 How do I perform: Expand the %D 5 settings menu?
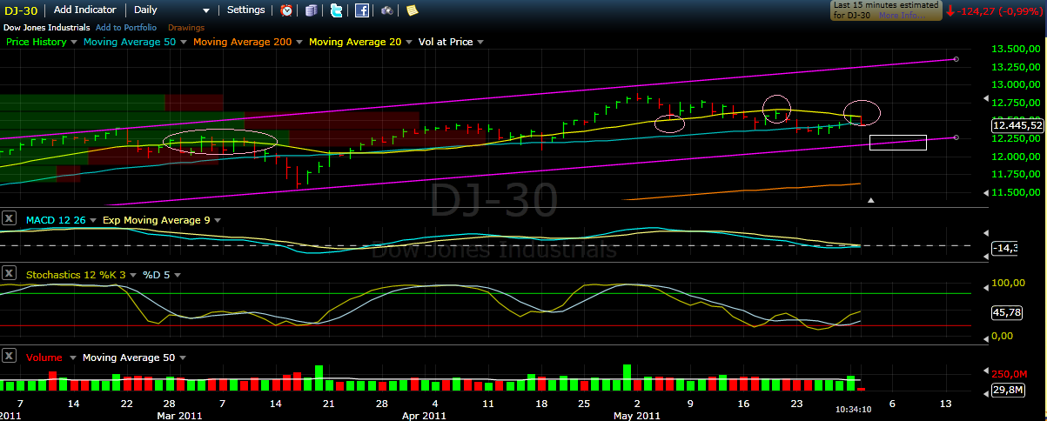pyautogui.click(x=178, y=275)
